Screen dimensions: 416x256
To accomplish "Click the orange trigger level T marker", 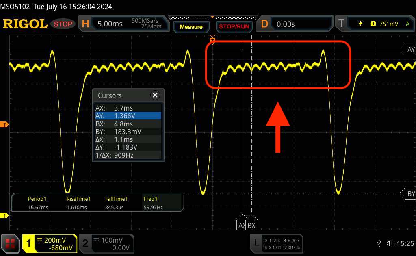I will [x=4, y=124].
